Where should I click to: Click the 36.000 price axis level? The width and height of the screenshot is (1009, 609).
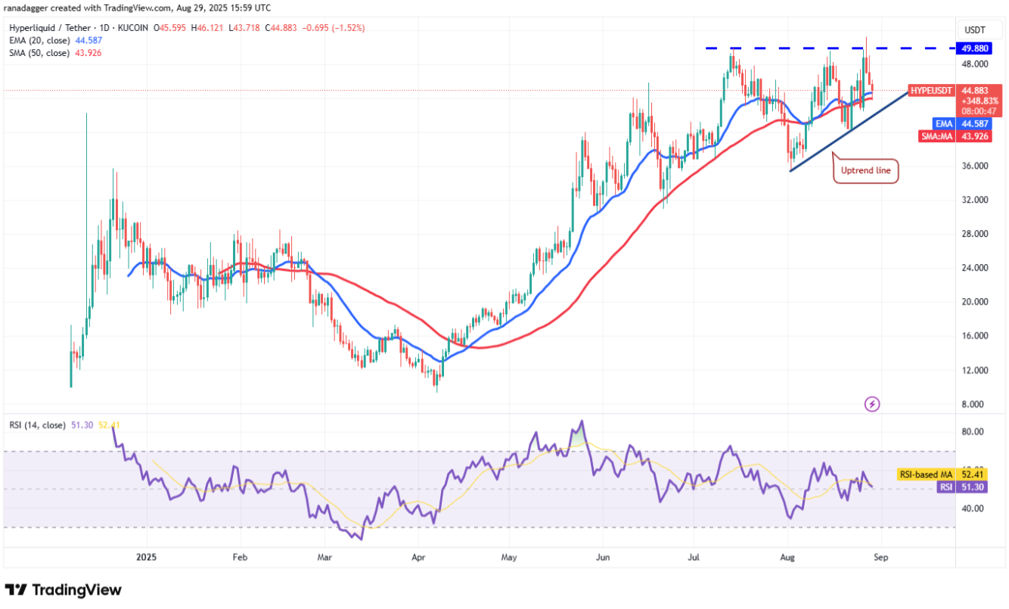(x=975, y=166)
